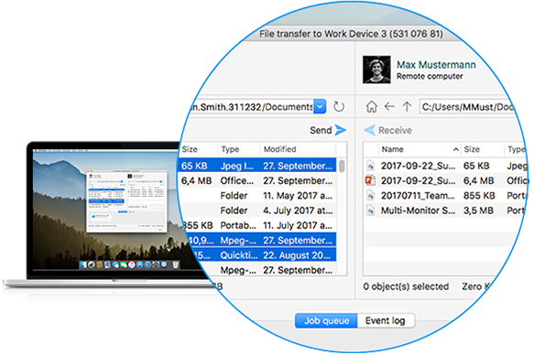Image resolution: width=534 pixels, height=355 pixels.
Task: Click the 855 KB size of 20170711_Team...
Action: 479,196
